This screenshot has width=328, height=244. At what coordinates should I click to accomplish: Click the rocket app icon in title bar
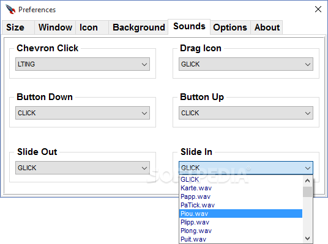(x=10, y=9)
